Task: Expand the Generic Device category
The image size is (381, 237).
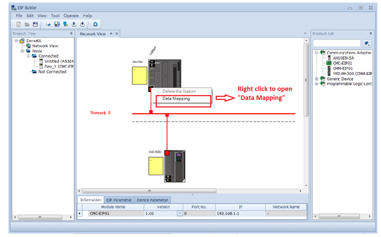Action: pyautogui.click(x=316, y=79)
